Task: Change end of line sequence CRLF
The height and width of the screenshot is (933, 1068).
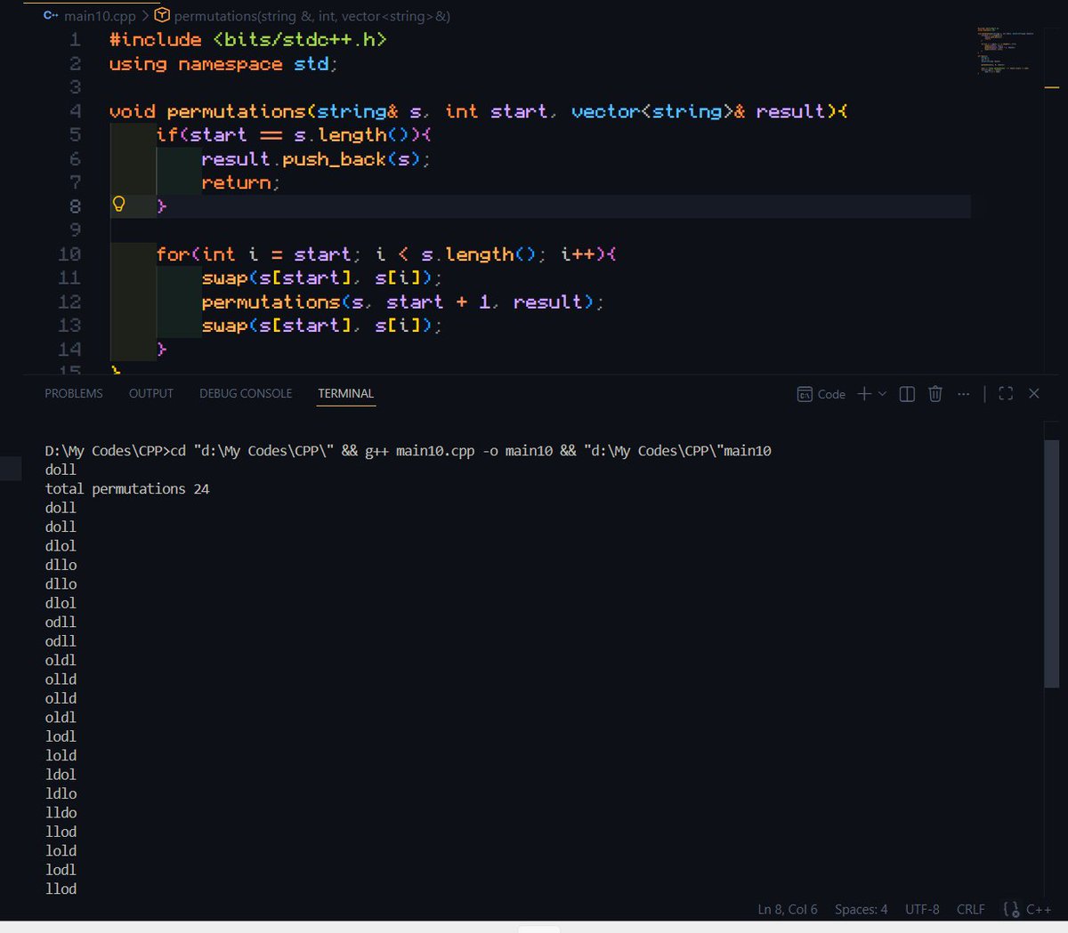Action: (971, 909)
